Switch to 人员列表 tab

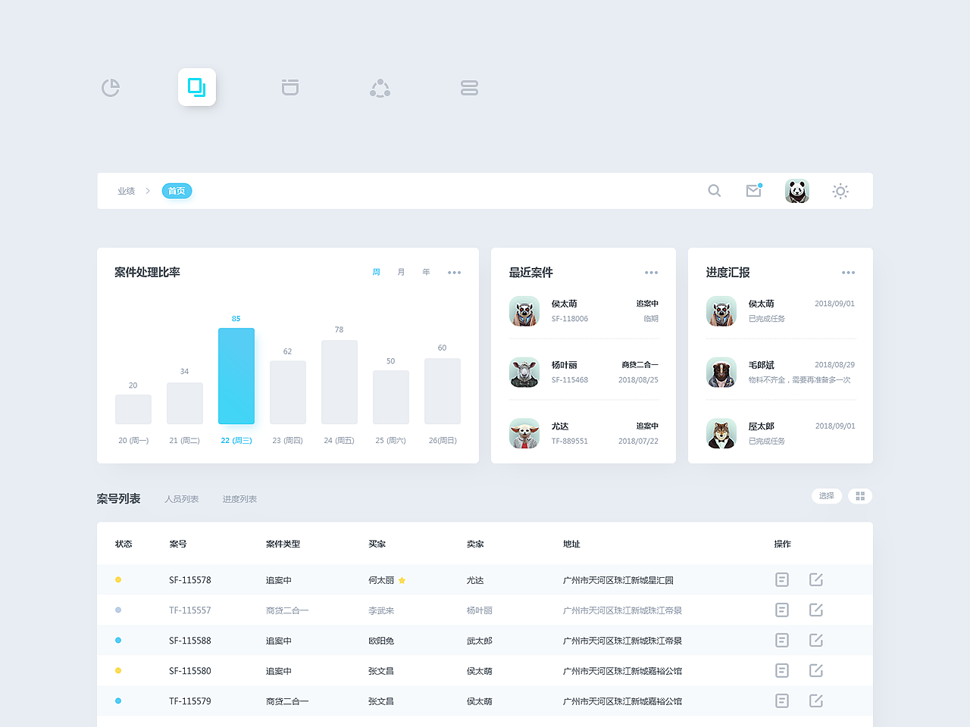click(182, 499)
